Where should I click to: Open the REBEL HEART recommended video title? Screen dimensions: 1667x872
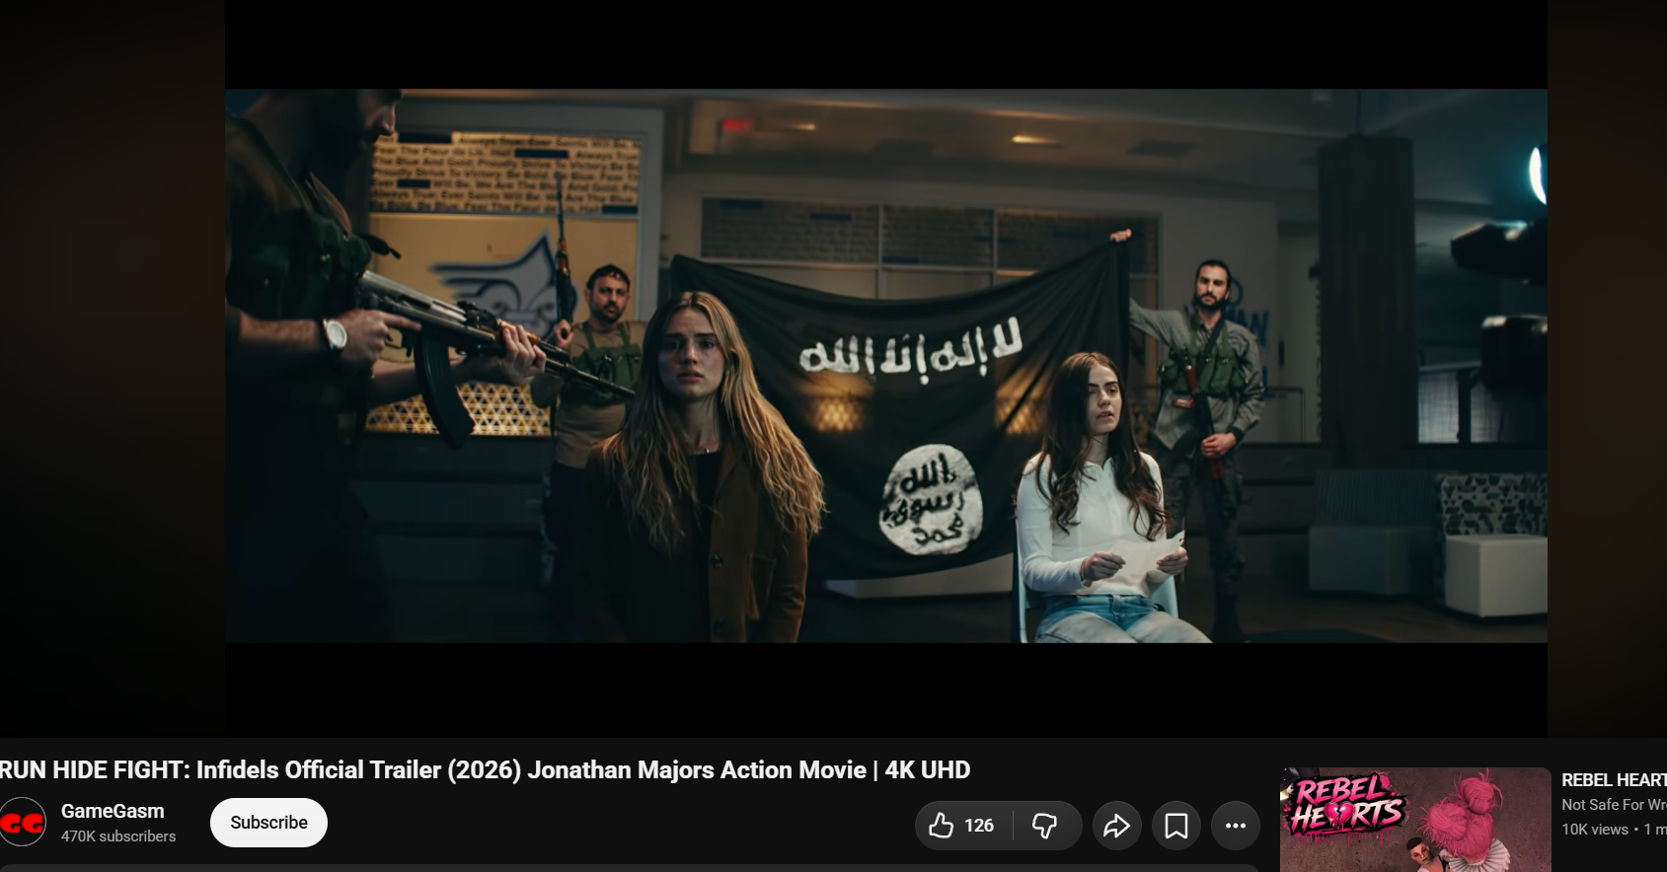point(1614,780)
